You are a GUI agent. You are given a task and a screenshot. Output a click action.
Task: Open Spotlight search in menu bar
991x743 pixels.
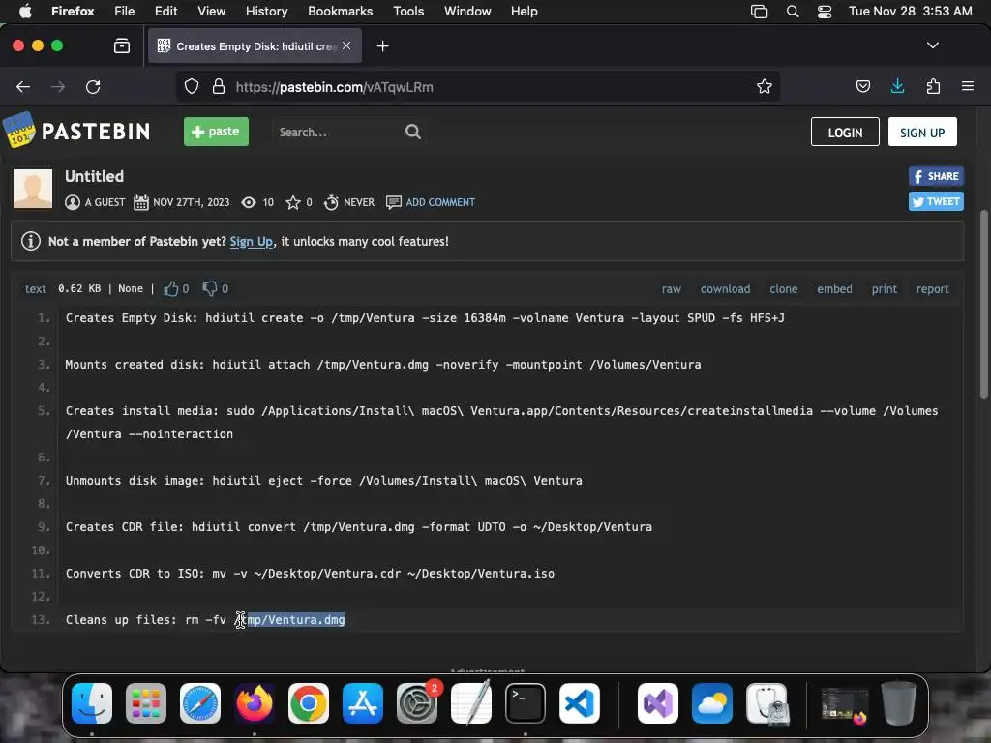click(x=792, y=12)
